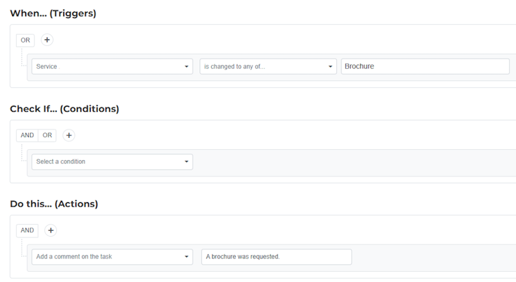The height and width of the screenshot is (282, 516).
Task: Select OR operator in Conditions section
Action: pyautogui.click(x=47, y=135)
